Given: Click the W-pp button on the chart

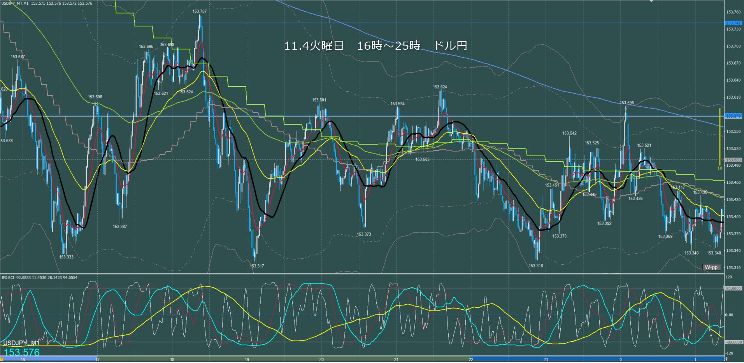Looking at the screenshot, I should tap(711, 267).
